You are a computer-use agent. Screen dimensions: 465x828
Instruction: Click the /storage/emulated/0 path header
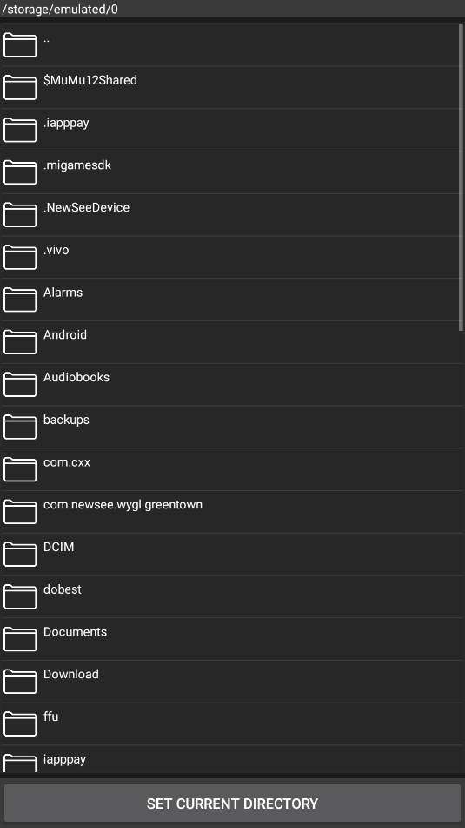tap(60, 9)
